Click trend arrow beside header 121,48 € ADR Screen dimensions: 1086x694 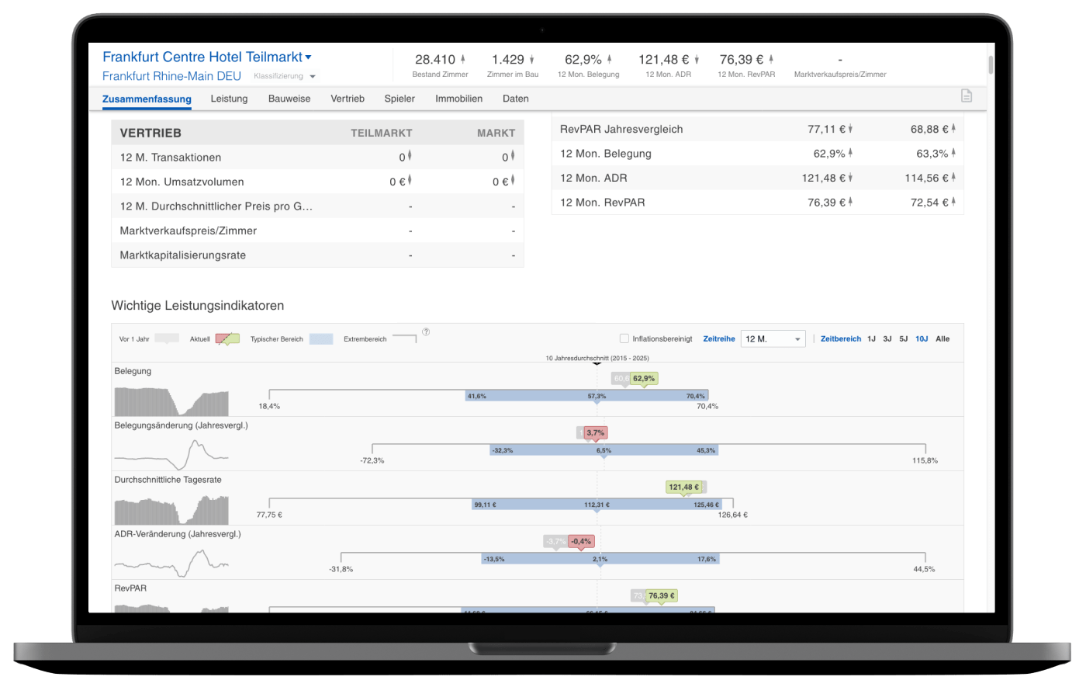click(697, 60)
